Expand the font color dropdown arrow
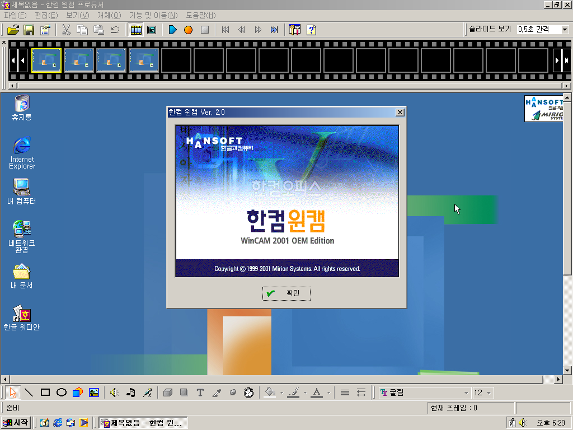573x430 pixels. click(328, 393)
